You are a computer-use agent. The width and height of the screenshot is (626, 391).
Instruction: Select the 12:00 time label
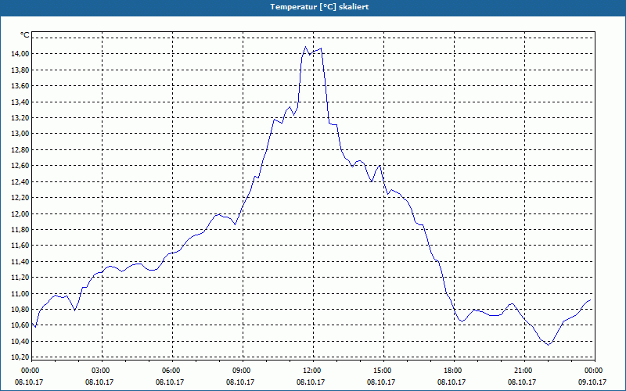313,371
